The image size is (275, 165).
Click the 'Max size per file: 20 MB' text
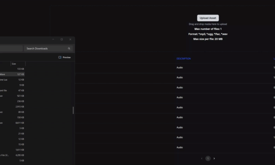208,39
